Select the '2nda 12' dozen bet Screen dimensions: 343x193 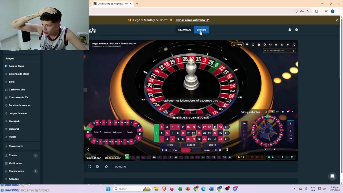(x=191, y=145)
